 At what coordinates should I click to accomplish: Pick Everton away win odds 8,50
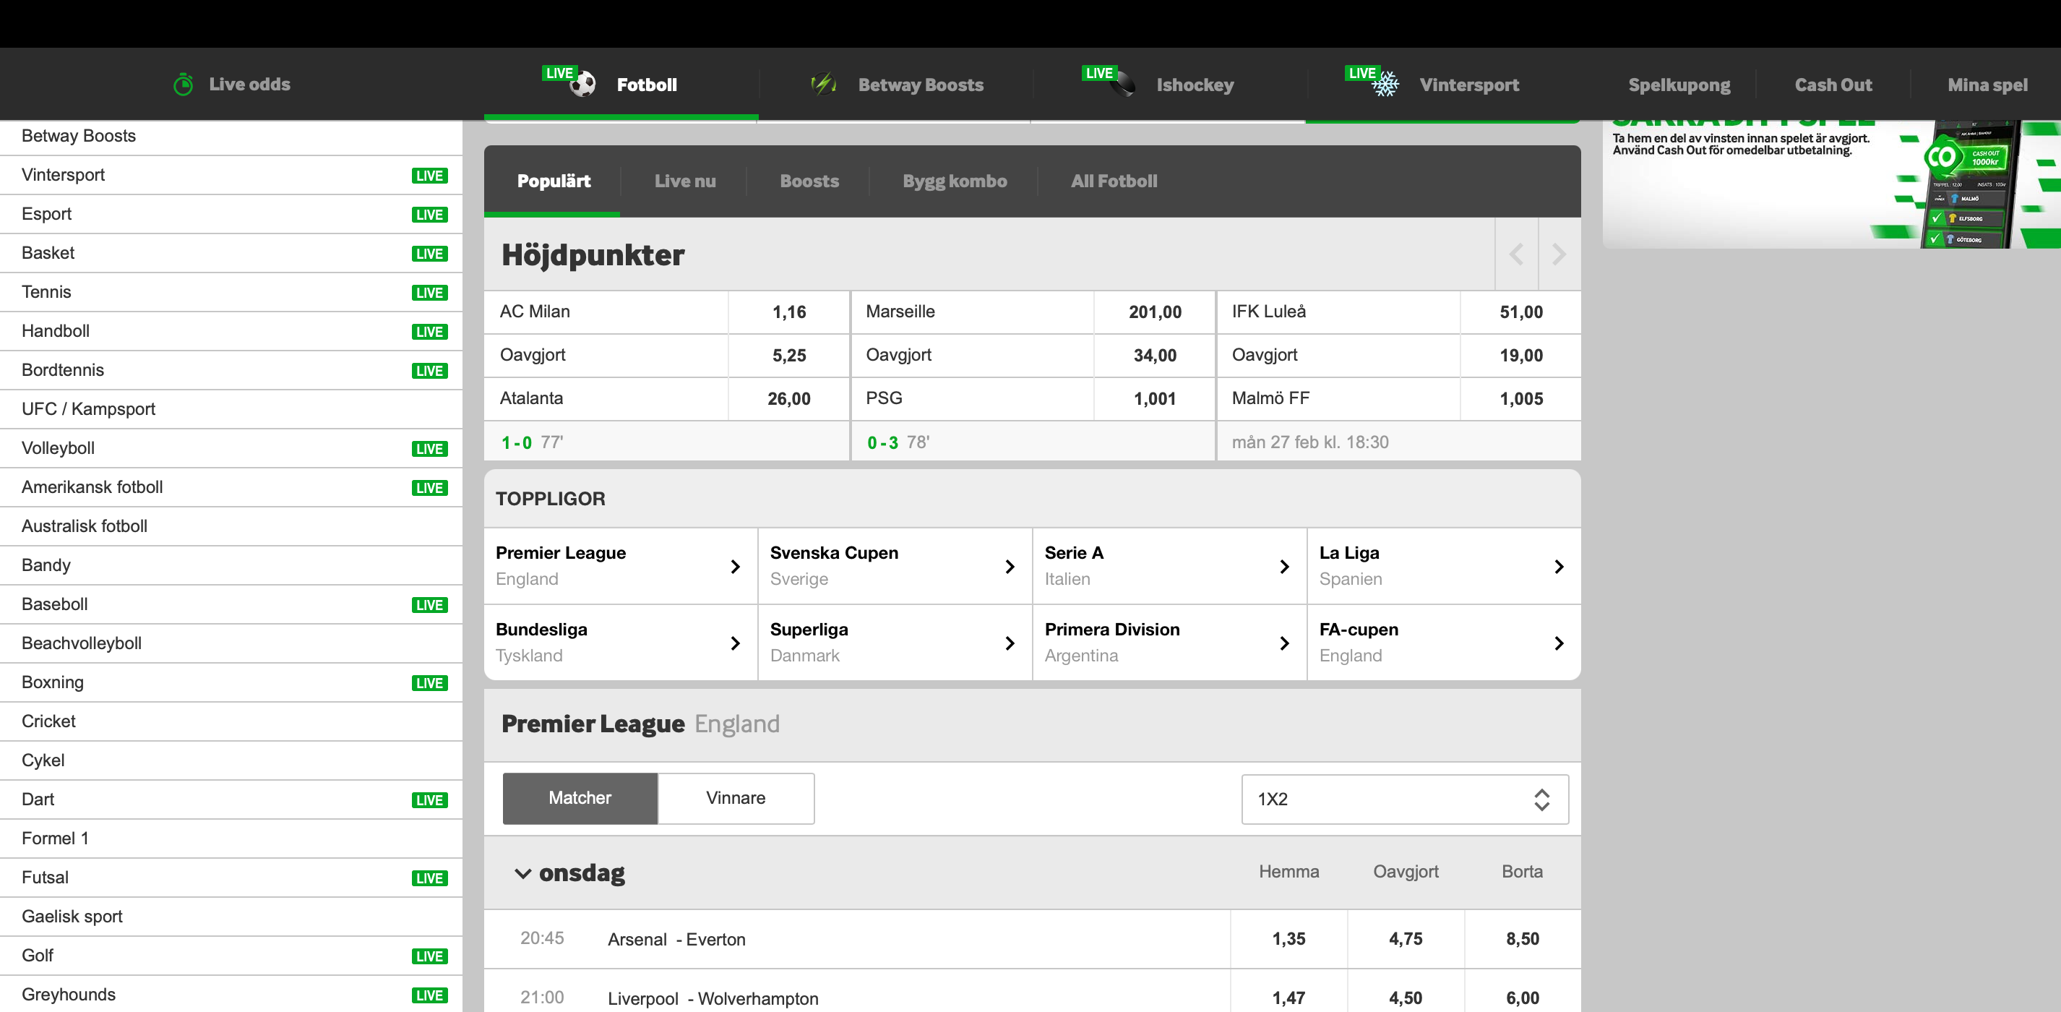point(1523,938)
